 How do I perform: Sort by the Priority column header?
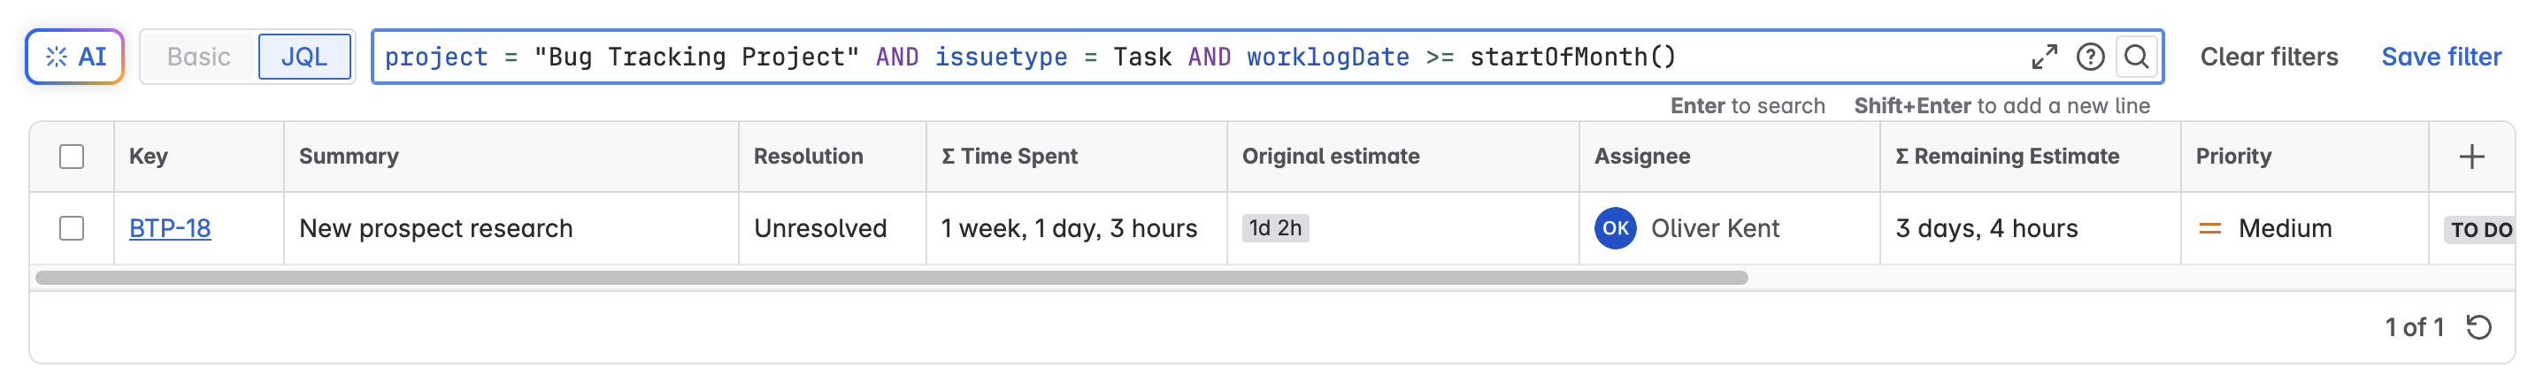point(2233,157)
